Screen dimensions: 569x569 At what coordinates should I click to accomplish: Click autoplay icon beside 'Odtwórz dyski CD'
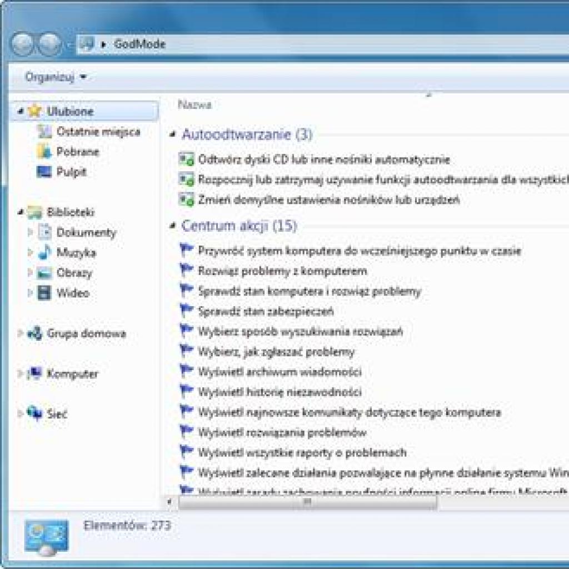click(x=187, y=159)
